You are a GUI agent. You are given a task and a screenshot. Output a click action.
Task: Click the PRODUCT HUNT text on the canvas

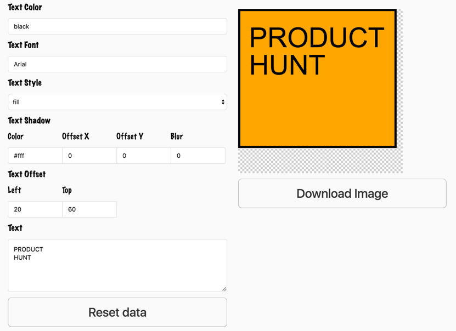(x=316, y=52)
